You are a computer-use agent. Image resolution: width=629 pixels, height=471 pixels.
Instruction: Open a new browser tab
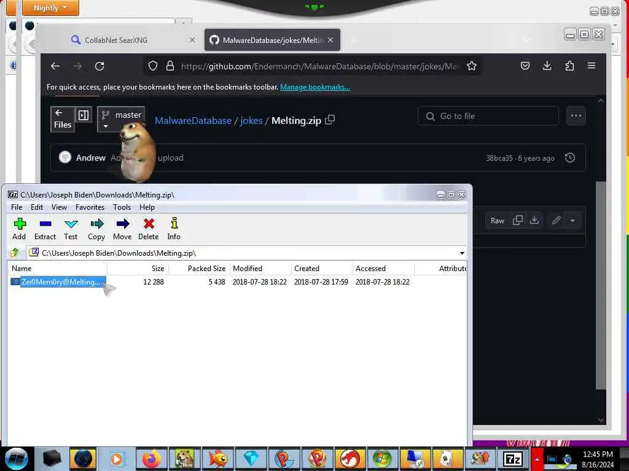pyautogui.click(x=353, y=40)
